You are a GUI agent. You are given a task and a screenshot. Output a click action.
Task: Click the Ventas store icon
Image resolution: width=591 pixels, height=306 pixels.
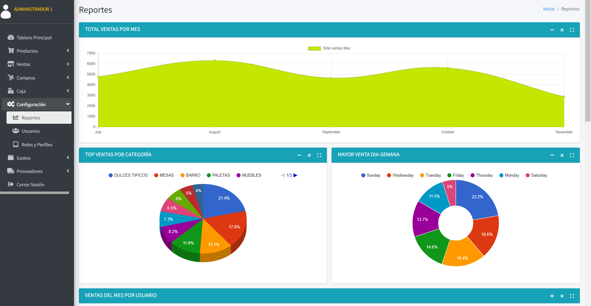11,64
